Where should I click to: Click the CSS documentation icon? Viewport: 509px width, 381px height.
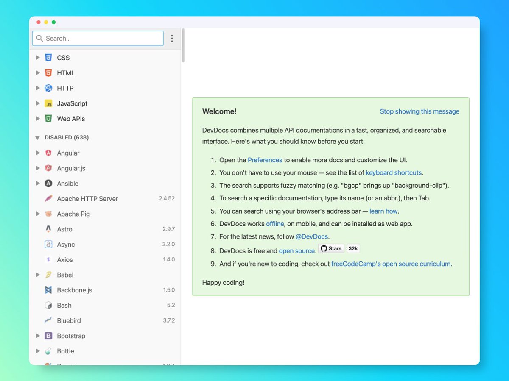48,58
